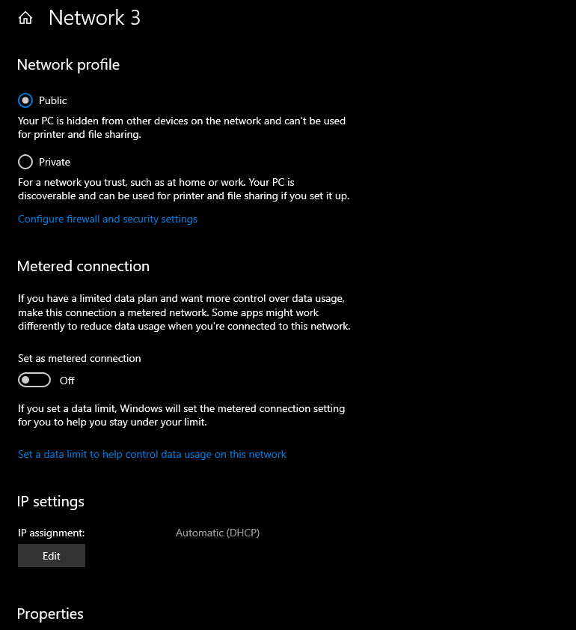Click the Edit button under IP assignment
576x630 pixels.
pyautogui.click(x=52, y=556)
